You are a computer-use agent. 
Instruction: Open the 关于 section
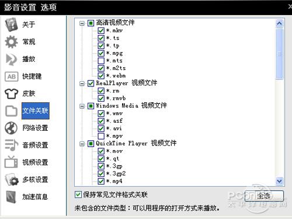(29, 25)
